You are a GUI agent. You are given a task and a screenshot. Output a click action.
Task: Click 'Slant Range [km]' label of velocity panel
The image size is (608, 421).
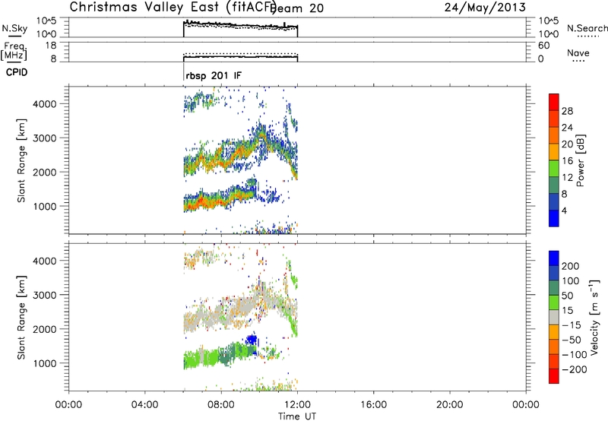pos(21,318)
